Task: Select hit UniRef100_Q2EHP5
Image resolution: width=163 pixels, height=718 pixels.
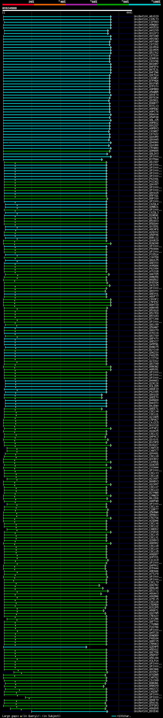Action: pyautogui.click(x=146, y=647)
